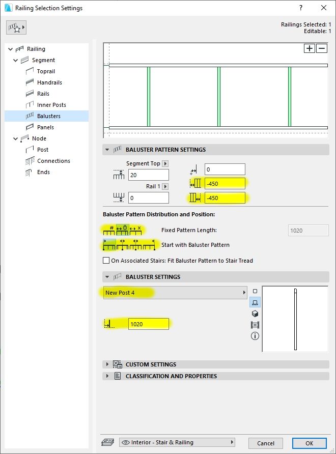Select best division length distribution icon

coord(135,230)
